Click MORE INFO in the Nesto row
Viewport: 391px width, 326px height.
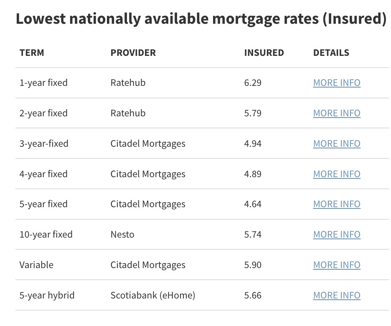336,235
